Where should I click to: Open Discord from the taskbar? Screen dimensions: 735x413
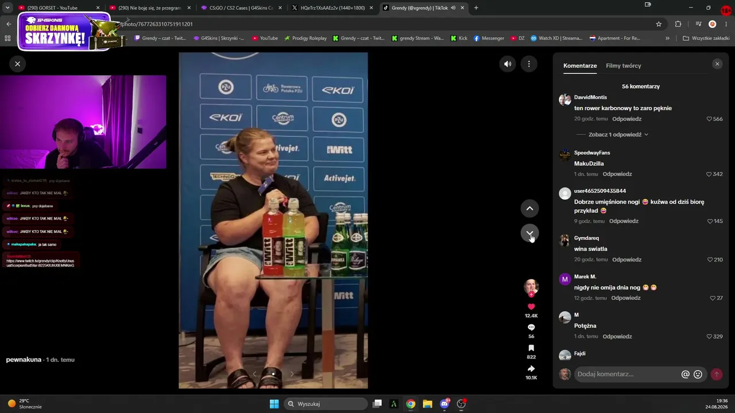click(x=444, y=404)
